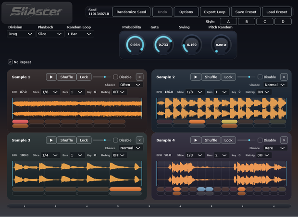Select Style D
The width and height of the screenshot is (298, 217).
283,22
